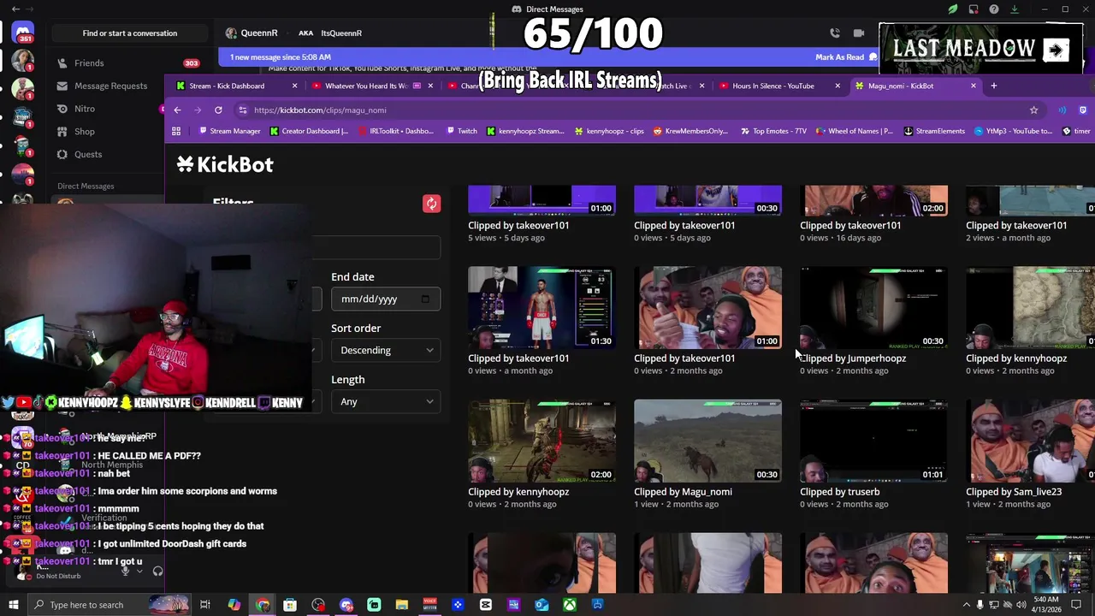Open Friends in Discord sidebar
This screenshot has height=616, width=1095.
[89, 63]
